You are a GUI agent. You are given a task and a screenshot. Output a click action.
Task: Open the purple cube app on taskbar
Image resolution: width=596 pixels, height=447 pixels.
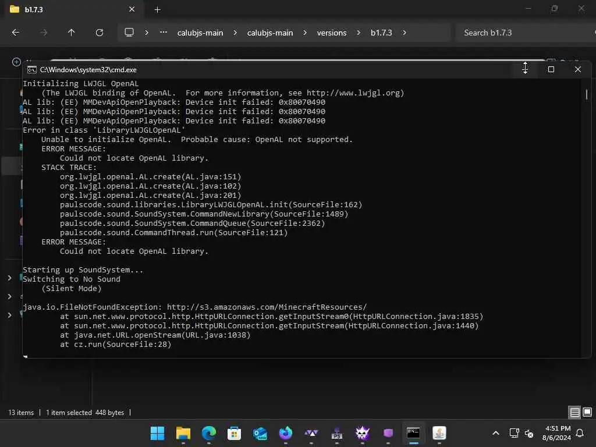coord(388,433)
